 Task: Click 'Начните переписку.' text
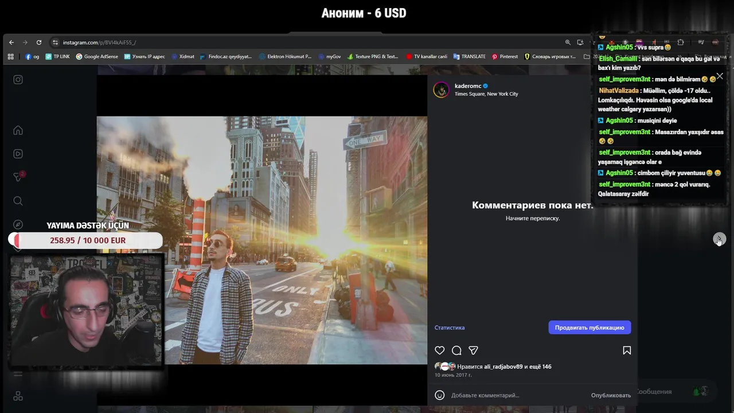(533, 219)
